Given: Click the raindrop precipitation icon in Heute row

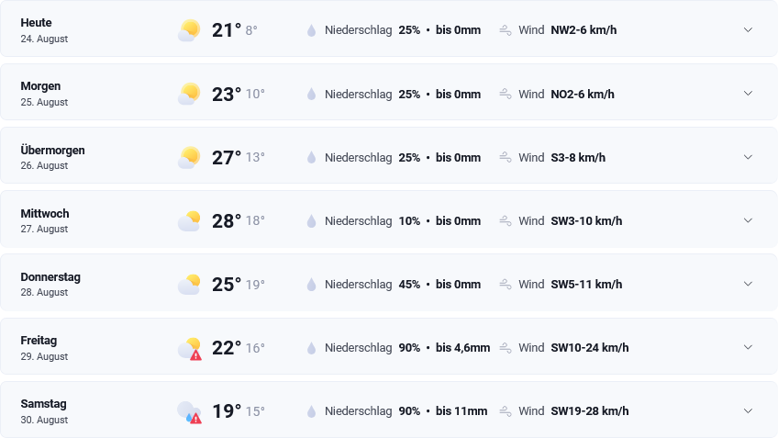Looking at the screenshot, I should click(311, 30).
